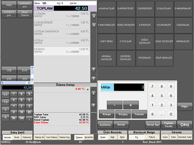The width and height of the screenshot is (194, 145).
Task: Open the C-BURGERLER category
Action: coord(145,9)
